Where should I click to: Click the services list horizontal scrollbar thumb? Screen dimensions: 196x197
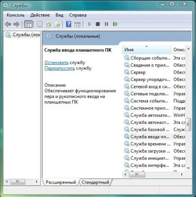tap(137, 175)
